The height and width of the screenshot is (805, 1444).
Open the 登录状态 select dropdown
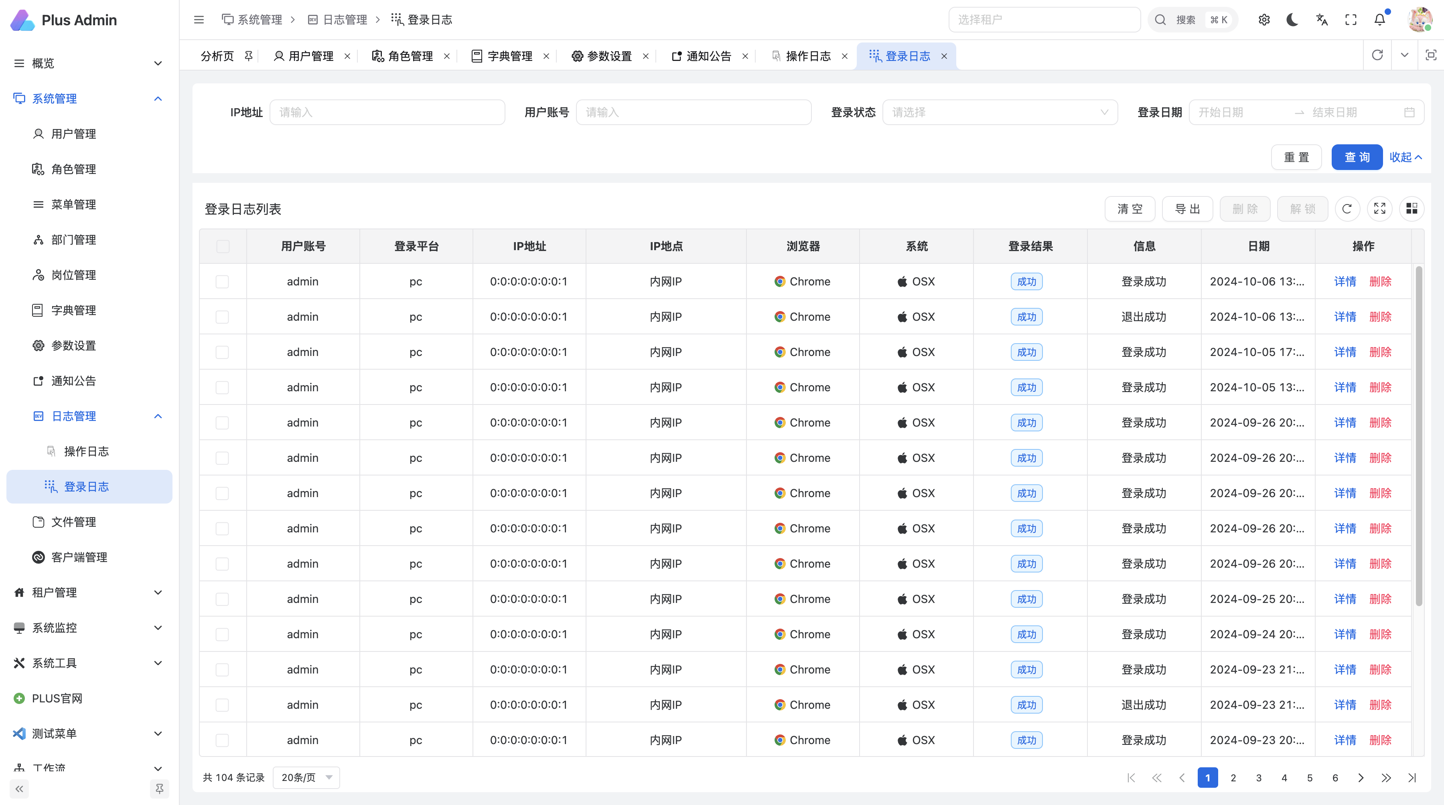pyautogui.click(x=1000, y=112)
